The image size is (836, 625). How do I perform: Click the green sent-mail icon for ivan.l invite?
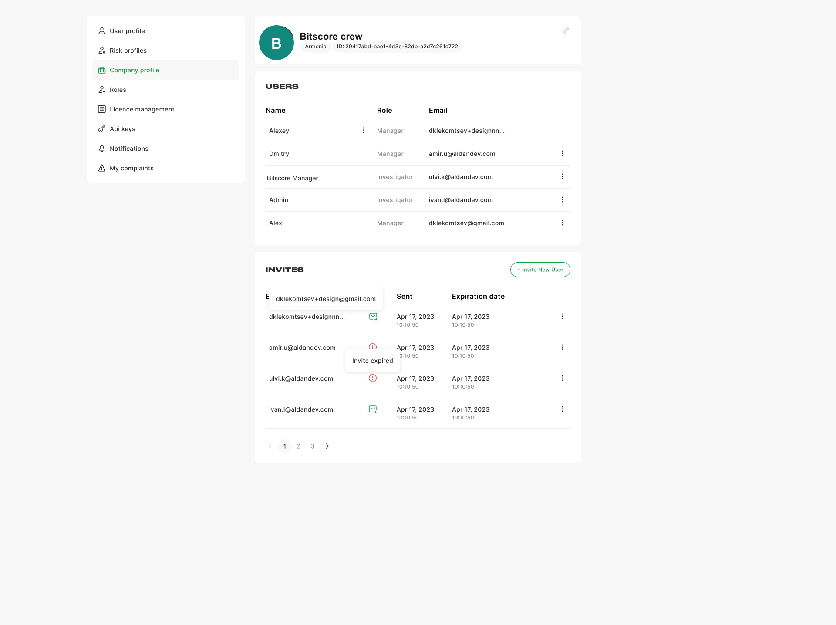coord(373,409)
